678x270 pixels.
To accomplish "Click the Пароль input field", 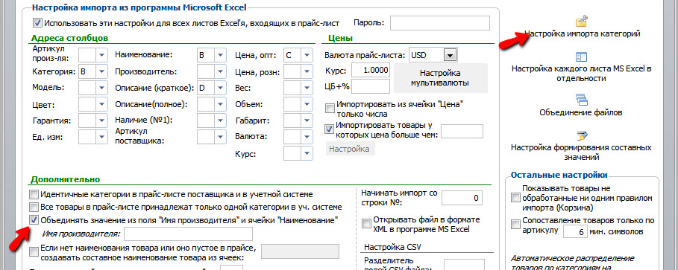I will coord(440,23).
